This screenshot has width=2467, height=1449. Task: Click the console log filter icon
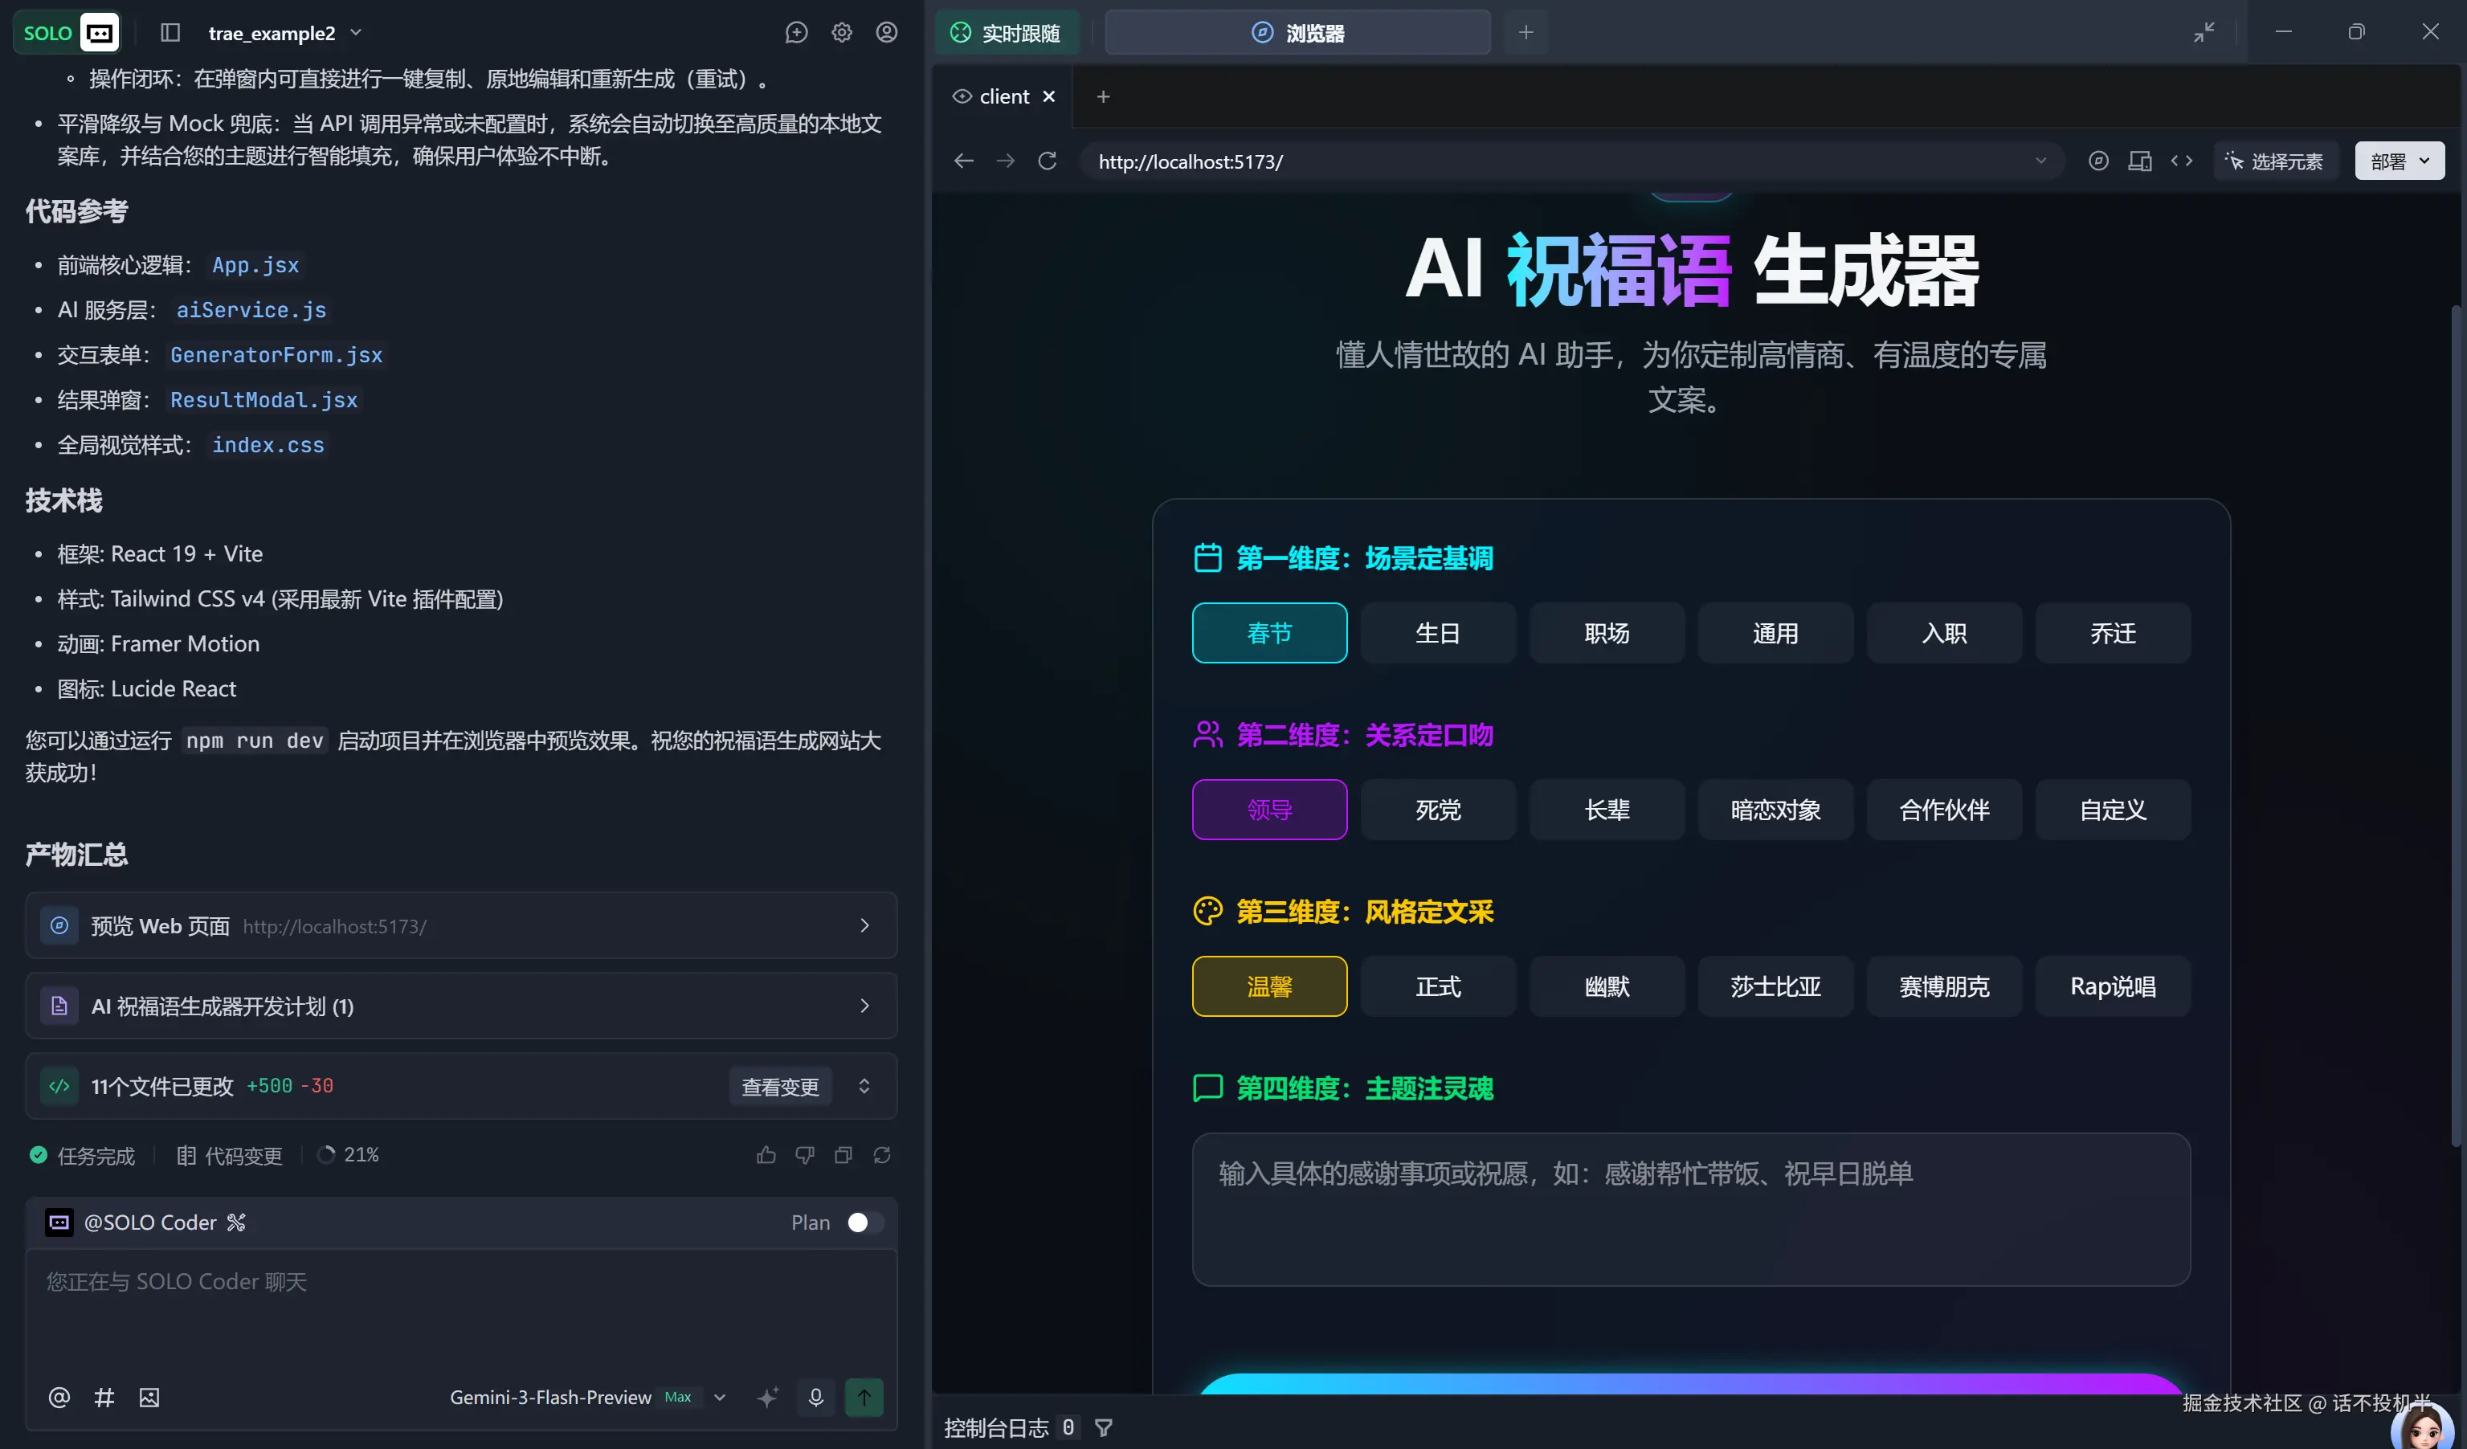(x=1103, y=1427)
